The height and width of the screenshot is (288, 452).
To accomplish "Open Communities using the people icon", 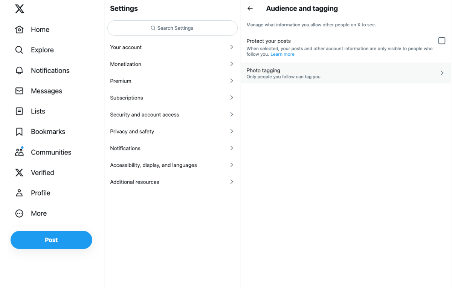I will pyautogui.click(x=19, y=152).
